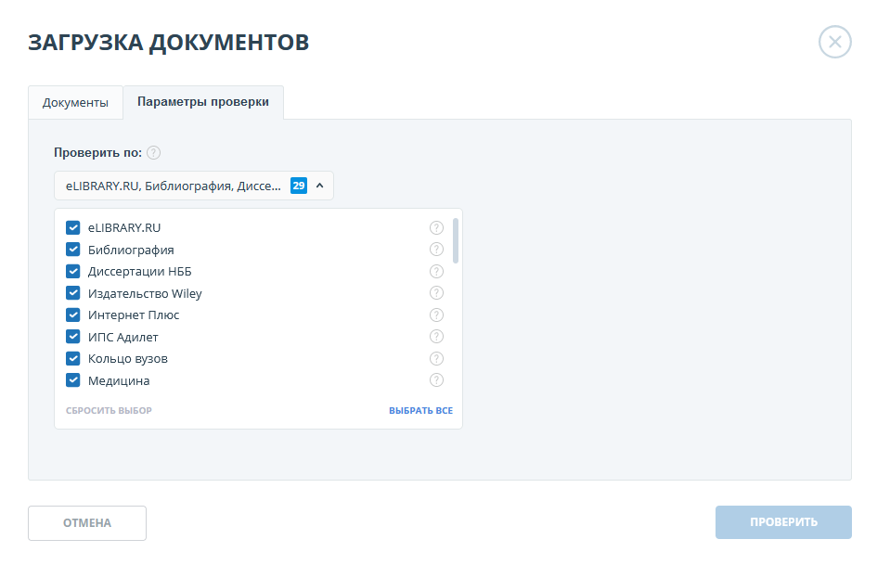The width and height of the screenshot is (877, 565).
Task: Toggle the Интернет Плюс checkbox
Action: coord(73,315)
